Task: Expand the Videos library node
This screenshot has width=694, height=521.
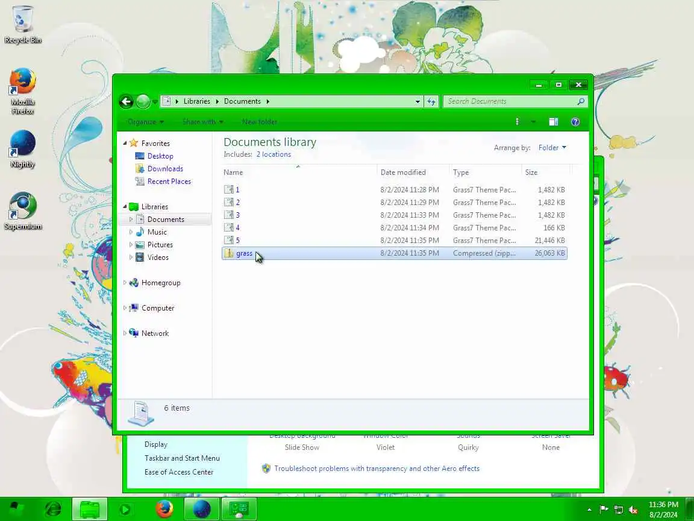Action: click(x=131, y=257)
